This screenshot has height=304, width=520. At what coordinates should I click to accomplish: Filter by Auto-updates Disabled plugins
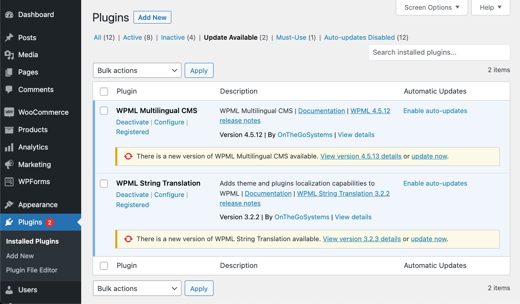pos(359,37)
